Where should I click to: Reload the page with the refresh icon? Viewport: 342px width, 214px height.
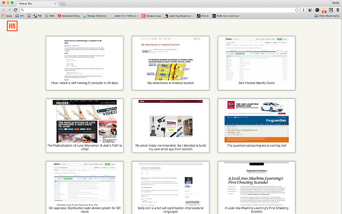tap(15, 10)
